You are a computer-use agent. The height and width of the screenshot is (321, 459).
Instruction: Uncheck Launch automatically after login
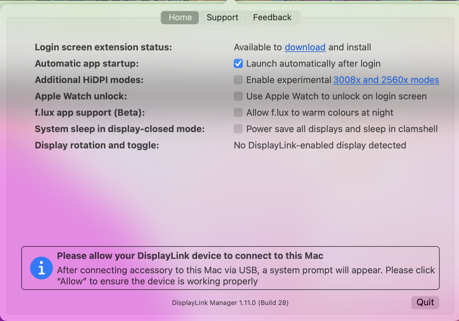point(238,63)
